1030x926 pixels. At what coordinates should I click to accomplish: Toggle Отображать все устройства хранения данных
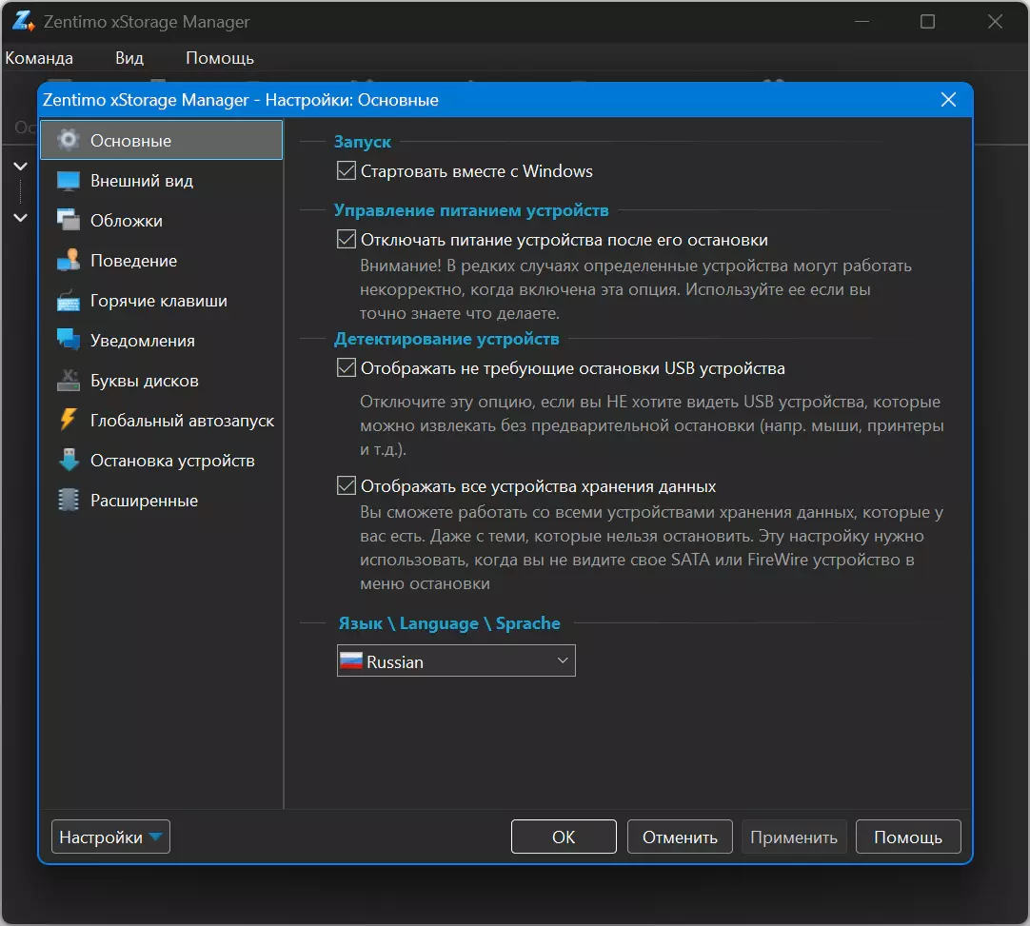tap(347, 485)
